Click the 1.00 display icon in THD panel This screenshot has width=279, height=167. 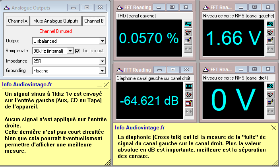(188, 24)
